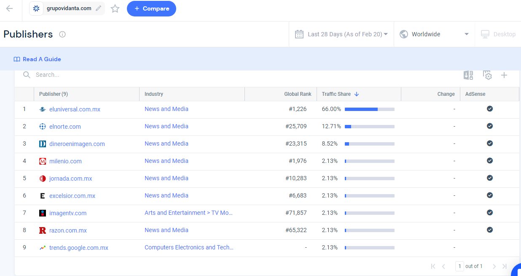Screen dimensions: 521x276
Task: Go to next page arrow
Action: point(494,266)
